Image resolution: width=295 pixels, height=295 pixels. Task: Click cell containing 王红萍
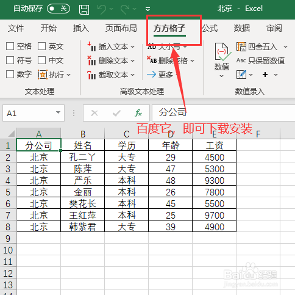coord(83,215)
